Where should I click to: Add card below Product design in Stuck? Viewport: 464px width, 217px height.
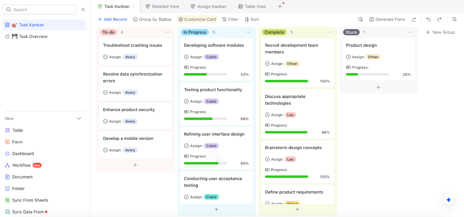(x=378, y=87)
